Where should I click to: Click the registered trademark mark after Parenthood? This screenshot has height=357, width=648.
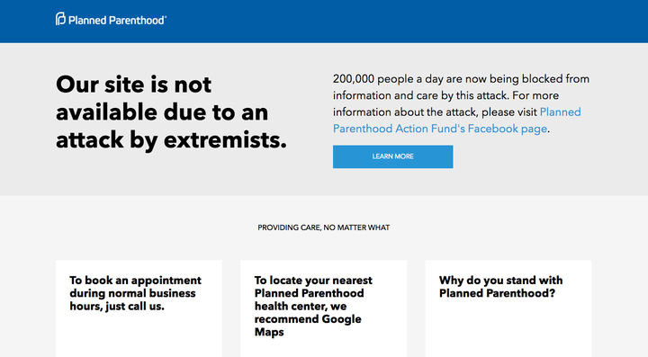(166, 17)
